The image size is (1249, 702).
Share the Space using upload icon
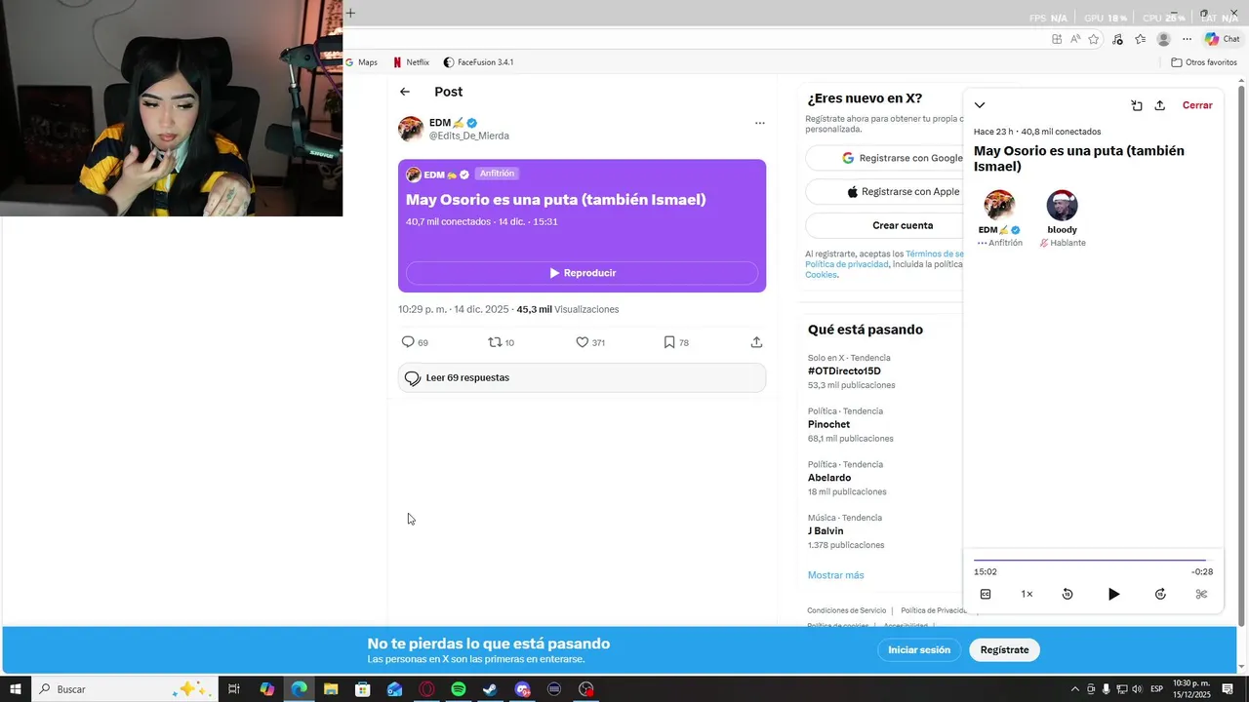click(x=1160, y=105)
